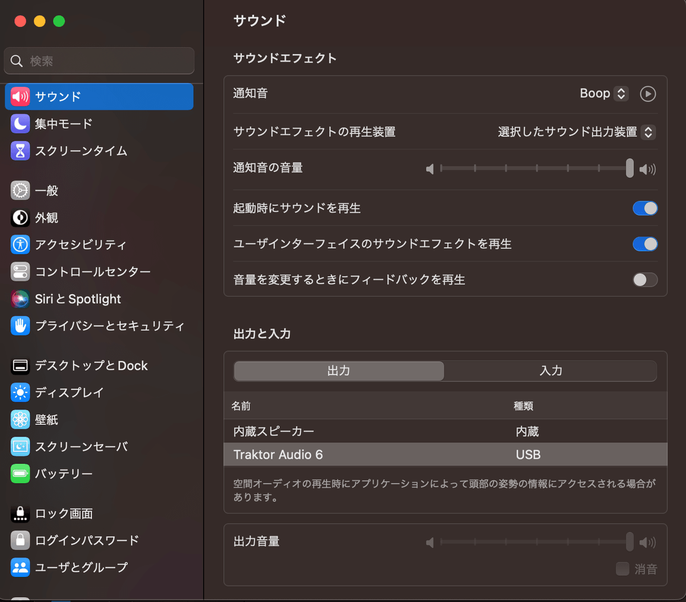Turn off ユーザインターフェイスのサウンドエフェクトを再生
Image resolution: width=686 pixels, height=602 pixels.
tap(645, 244)
